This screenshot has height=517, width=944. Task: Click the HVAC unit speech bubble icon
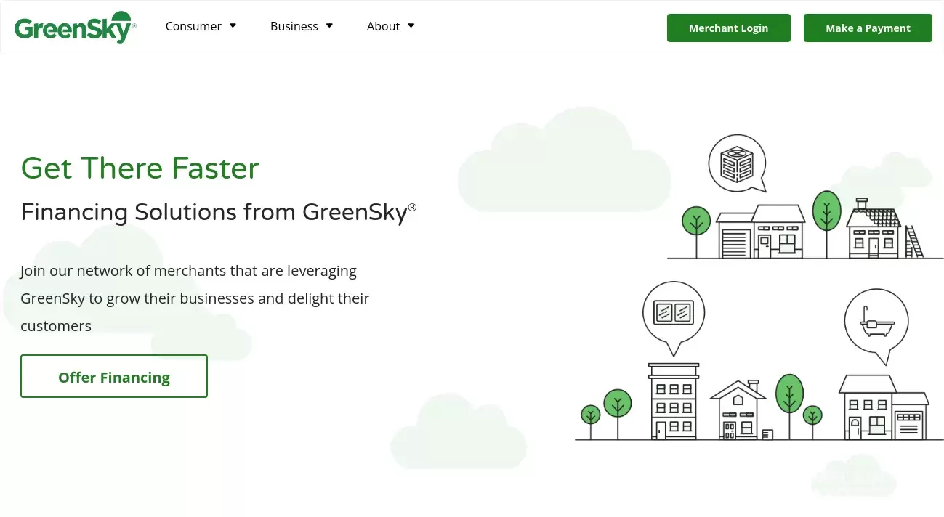737,163
